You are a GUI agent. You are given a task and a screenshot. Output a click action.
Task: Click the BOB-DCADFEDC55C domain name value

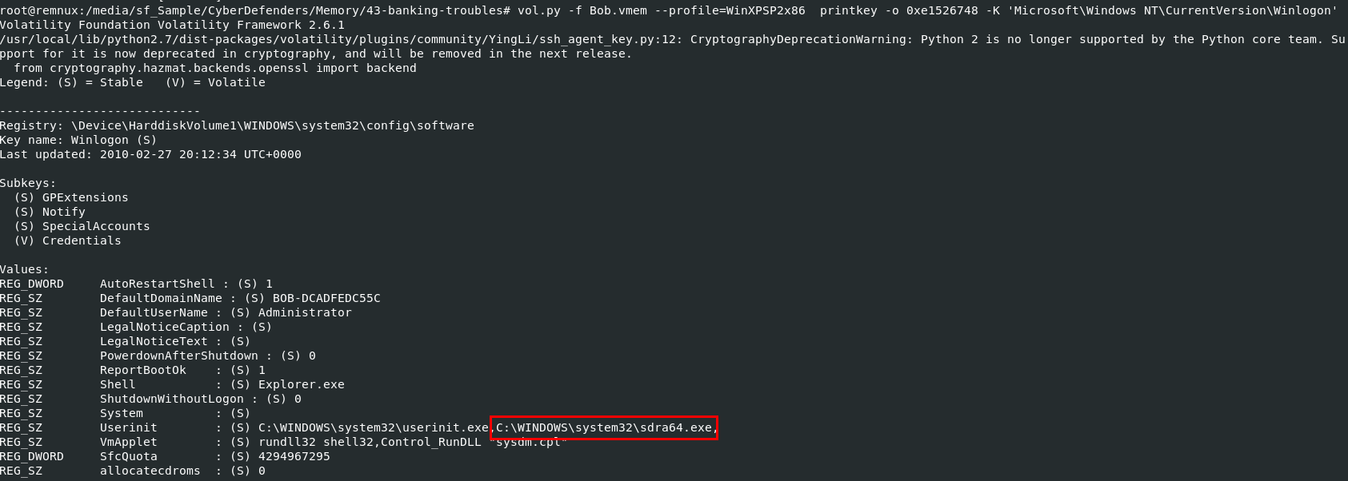tap(326, 298)
